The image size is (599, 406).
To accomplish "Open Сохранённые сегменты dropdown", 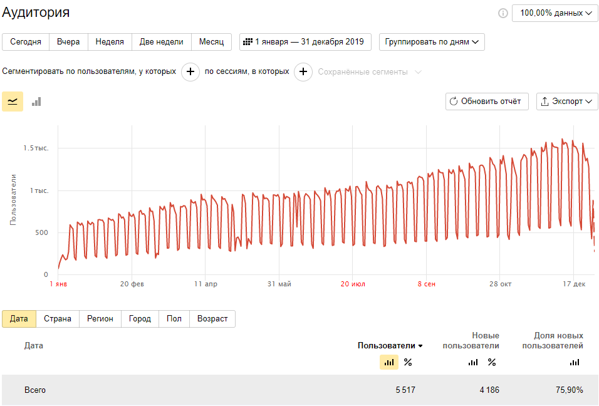I will pos(370,72).
